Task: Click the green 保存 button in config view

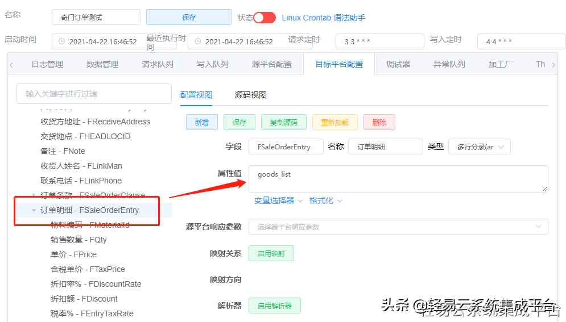Action: 239,122
